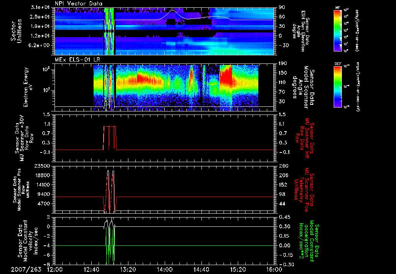
Task: Click the red 'MU Scanner Inh Raw Data' label
Action: point(304,138)
